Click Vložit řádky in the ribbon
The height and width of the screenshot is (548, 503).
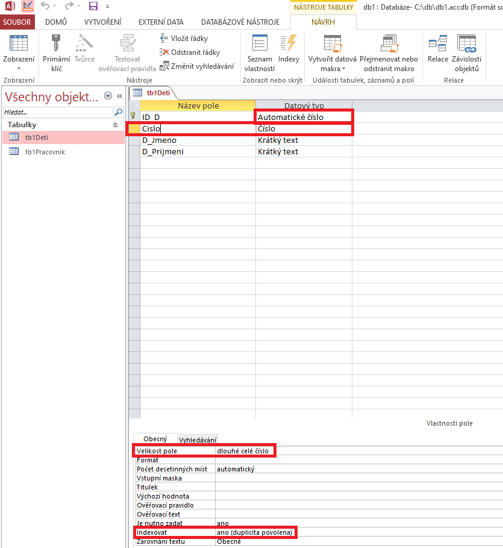click(x=189, y=39)
